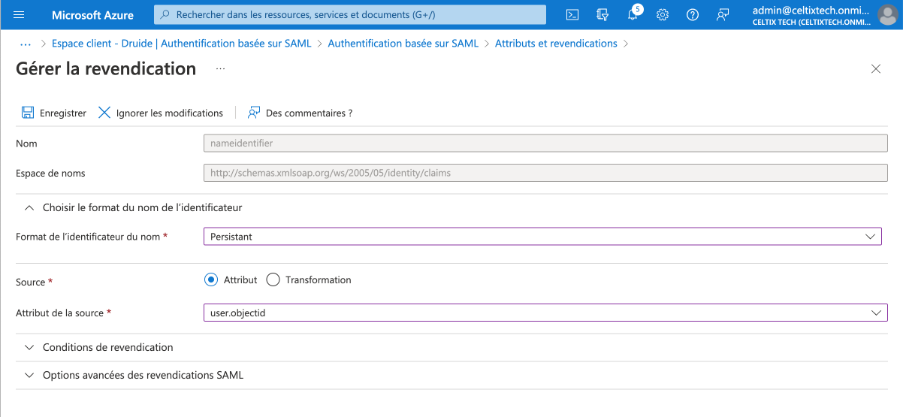Click the Azure resource search field
903x417 pixels.
coord(350,15)
